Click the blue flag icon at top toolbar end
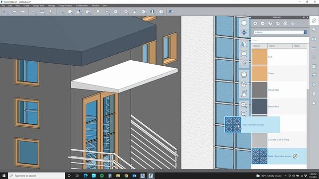The image size is (319, 179). tap(171, 11)
